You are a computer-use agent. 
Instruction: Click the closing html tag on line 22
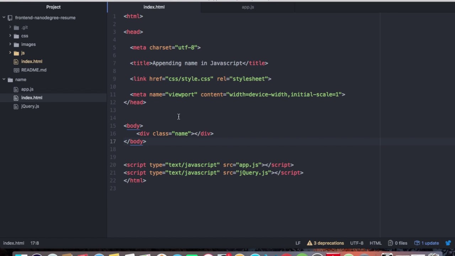(135, 181)
